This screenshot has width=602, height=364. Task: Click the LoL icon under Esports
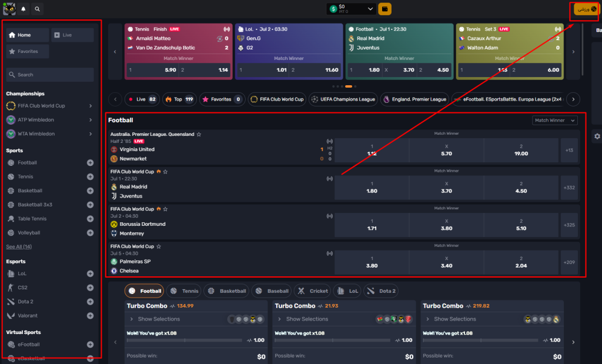coord(11,274)
